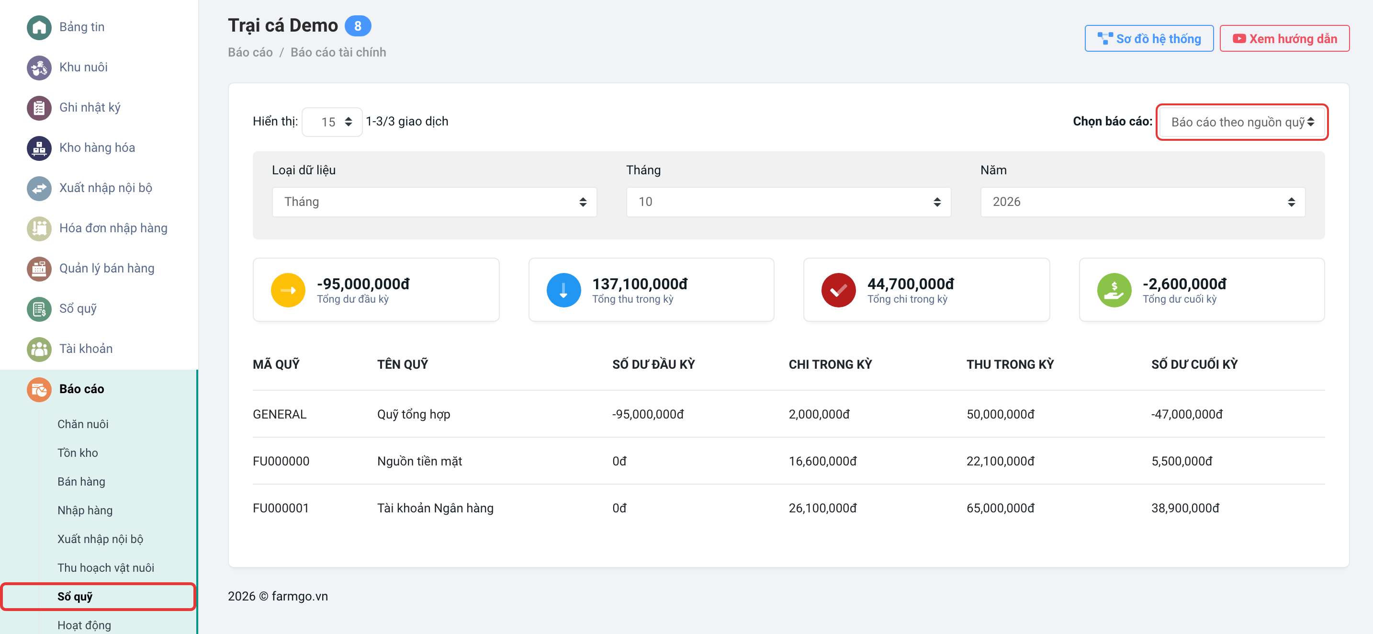Click the Báo cáo chart icon
This screenshot has width=1373, height=634.
tap(39, 389)
